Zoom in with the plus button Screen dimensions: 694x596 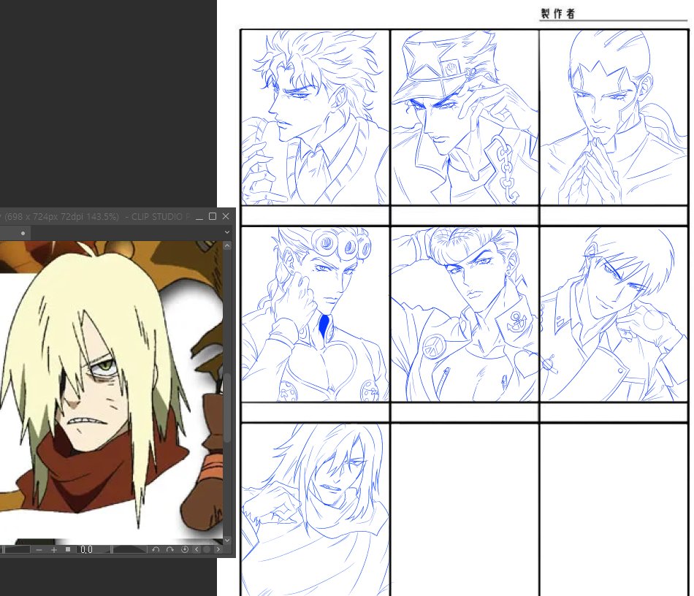click(54, 549)
